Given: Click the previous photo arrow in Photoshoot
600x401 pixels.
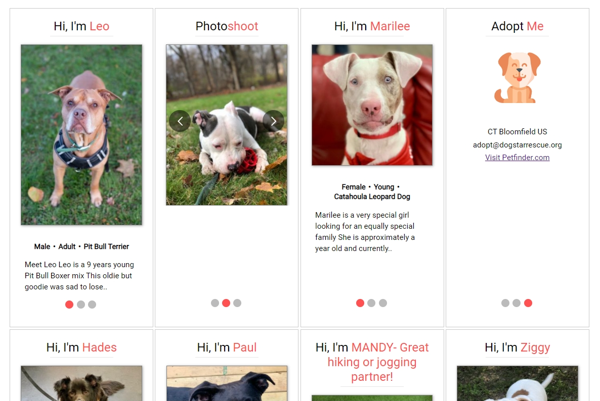Looking at the screenshot, I should click(180, 121).
